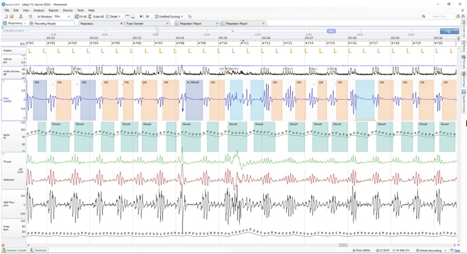Click the Scale All toolbar button

96,17
